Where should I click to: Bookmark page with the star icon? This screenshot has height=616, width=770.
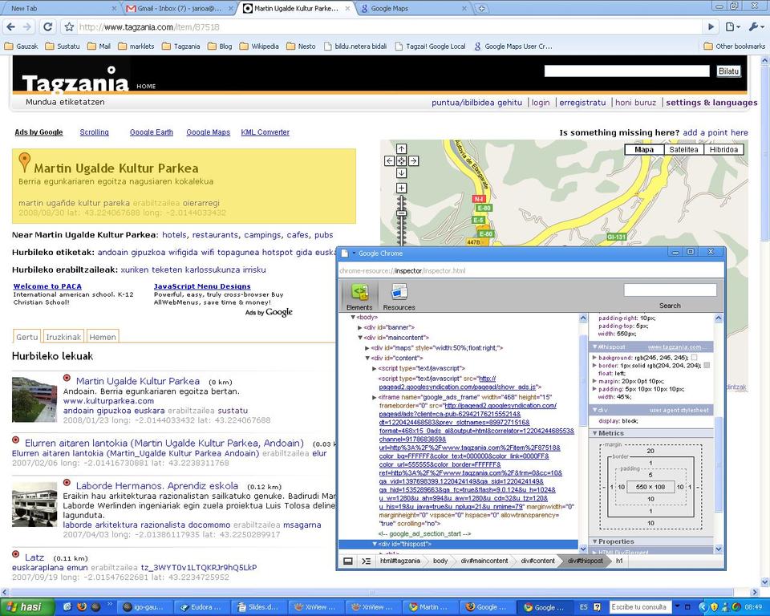click(x=69, y=27)
